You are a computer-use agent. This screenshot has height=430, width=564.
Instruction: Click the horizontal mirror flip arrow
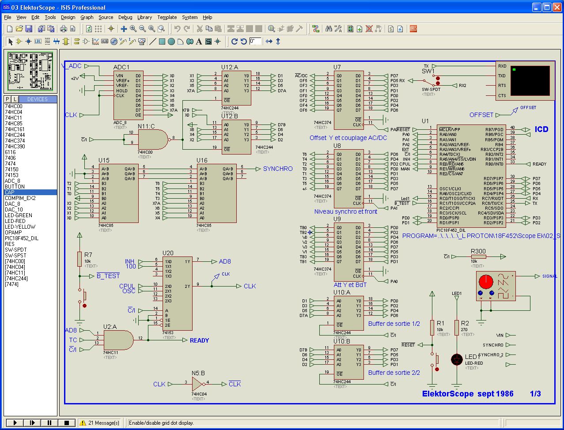click(x=269, y=41)
